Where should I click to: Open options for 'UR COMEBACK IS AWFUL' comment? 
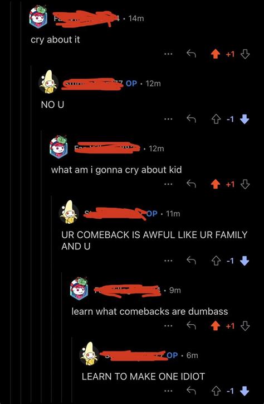[x=168, y=261]
